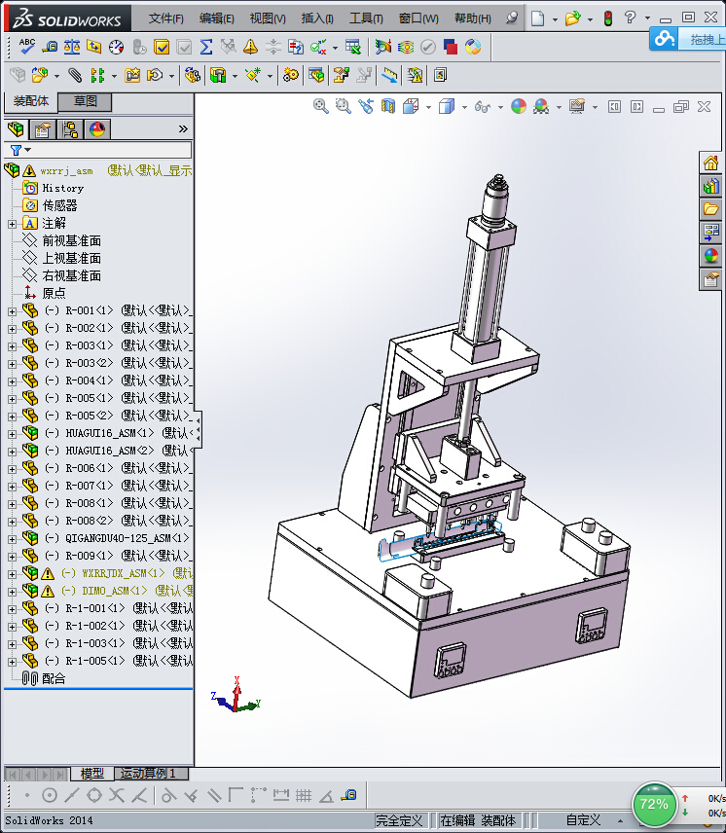Expand the DIMO_ASM<1> node
This screenshot has width=726, height=833.
click(x=13, y=592)
